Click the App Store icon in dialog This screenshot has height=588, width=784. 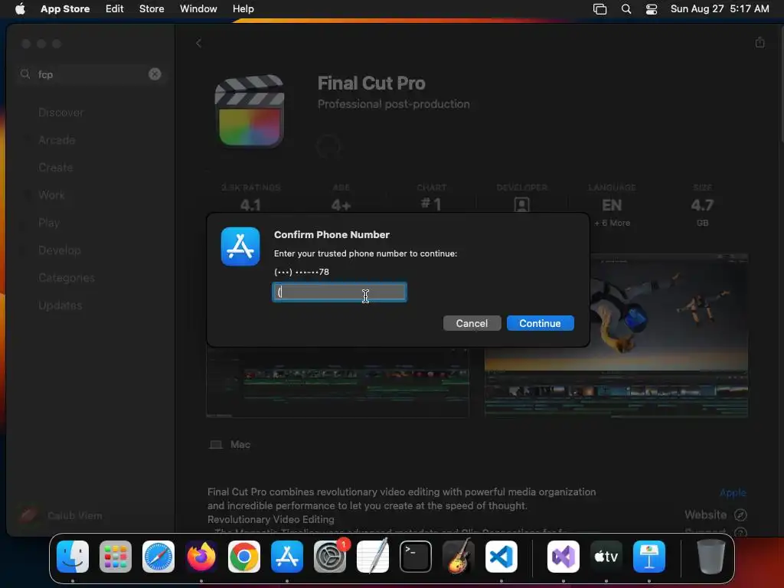coord(240,247)
